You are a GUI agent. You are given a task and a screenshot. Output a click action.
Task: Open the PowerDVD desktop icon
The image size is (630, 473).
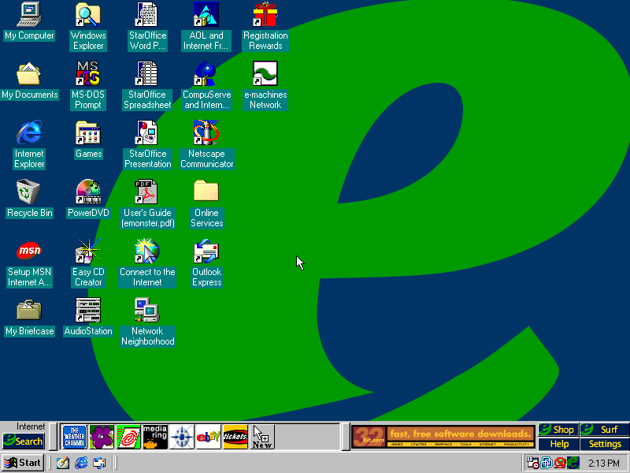88,192
